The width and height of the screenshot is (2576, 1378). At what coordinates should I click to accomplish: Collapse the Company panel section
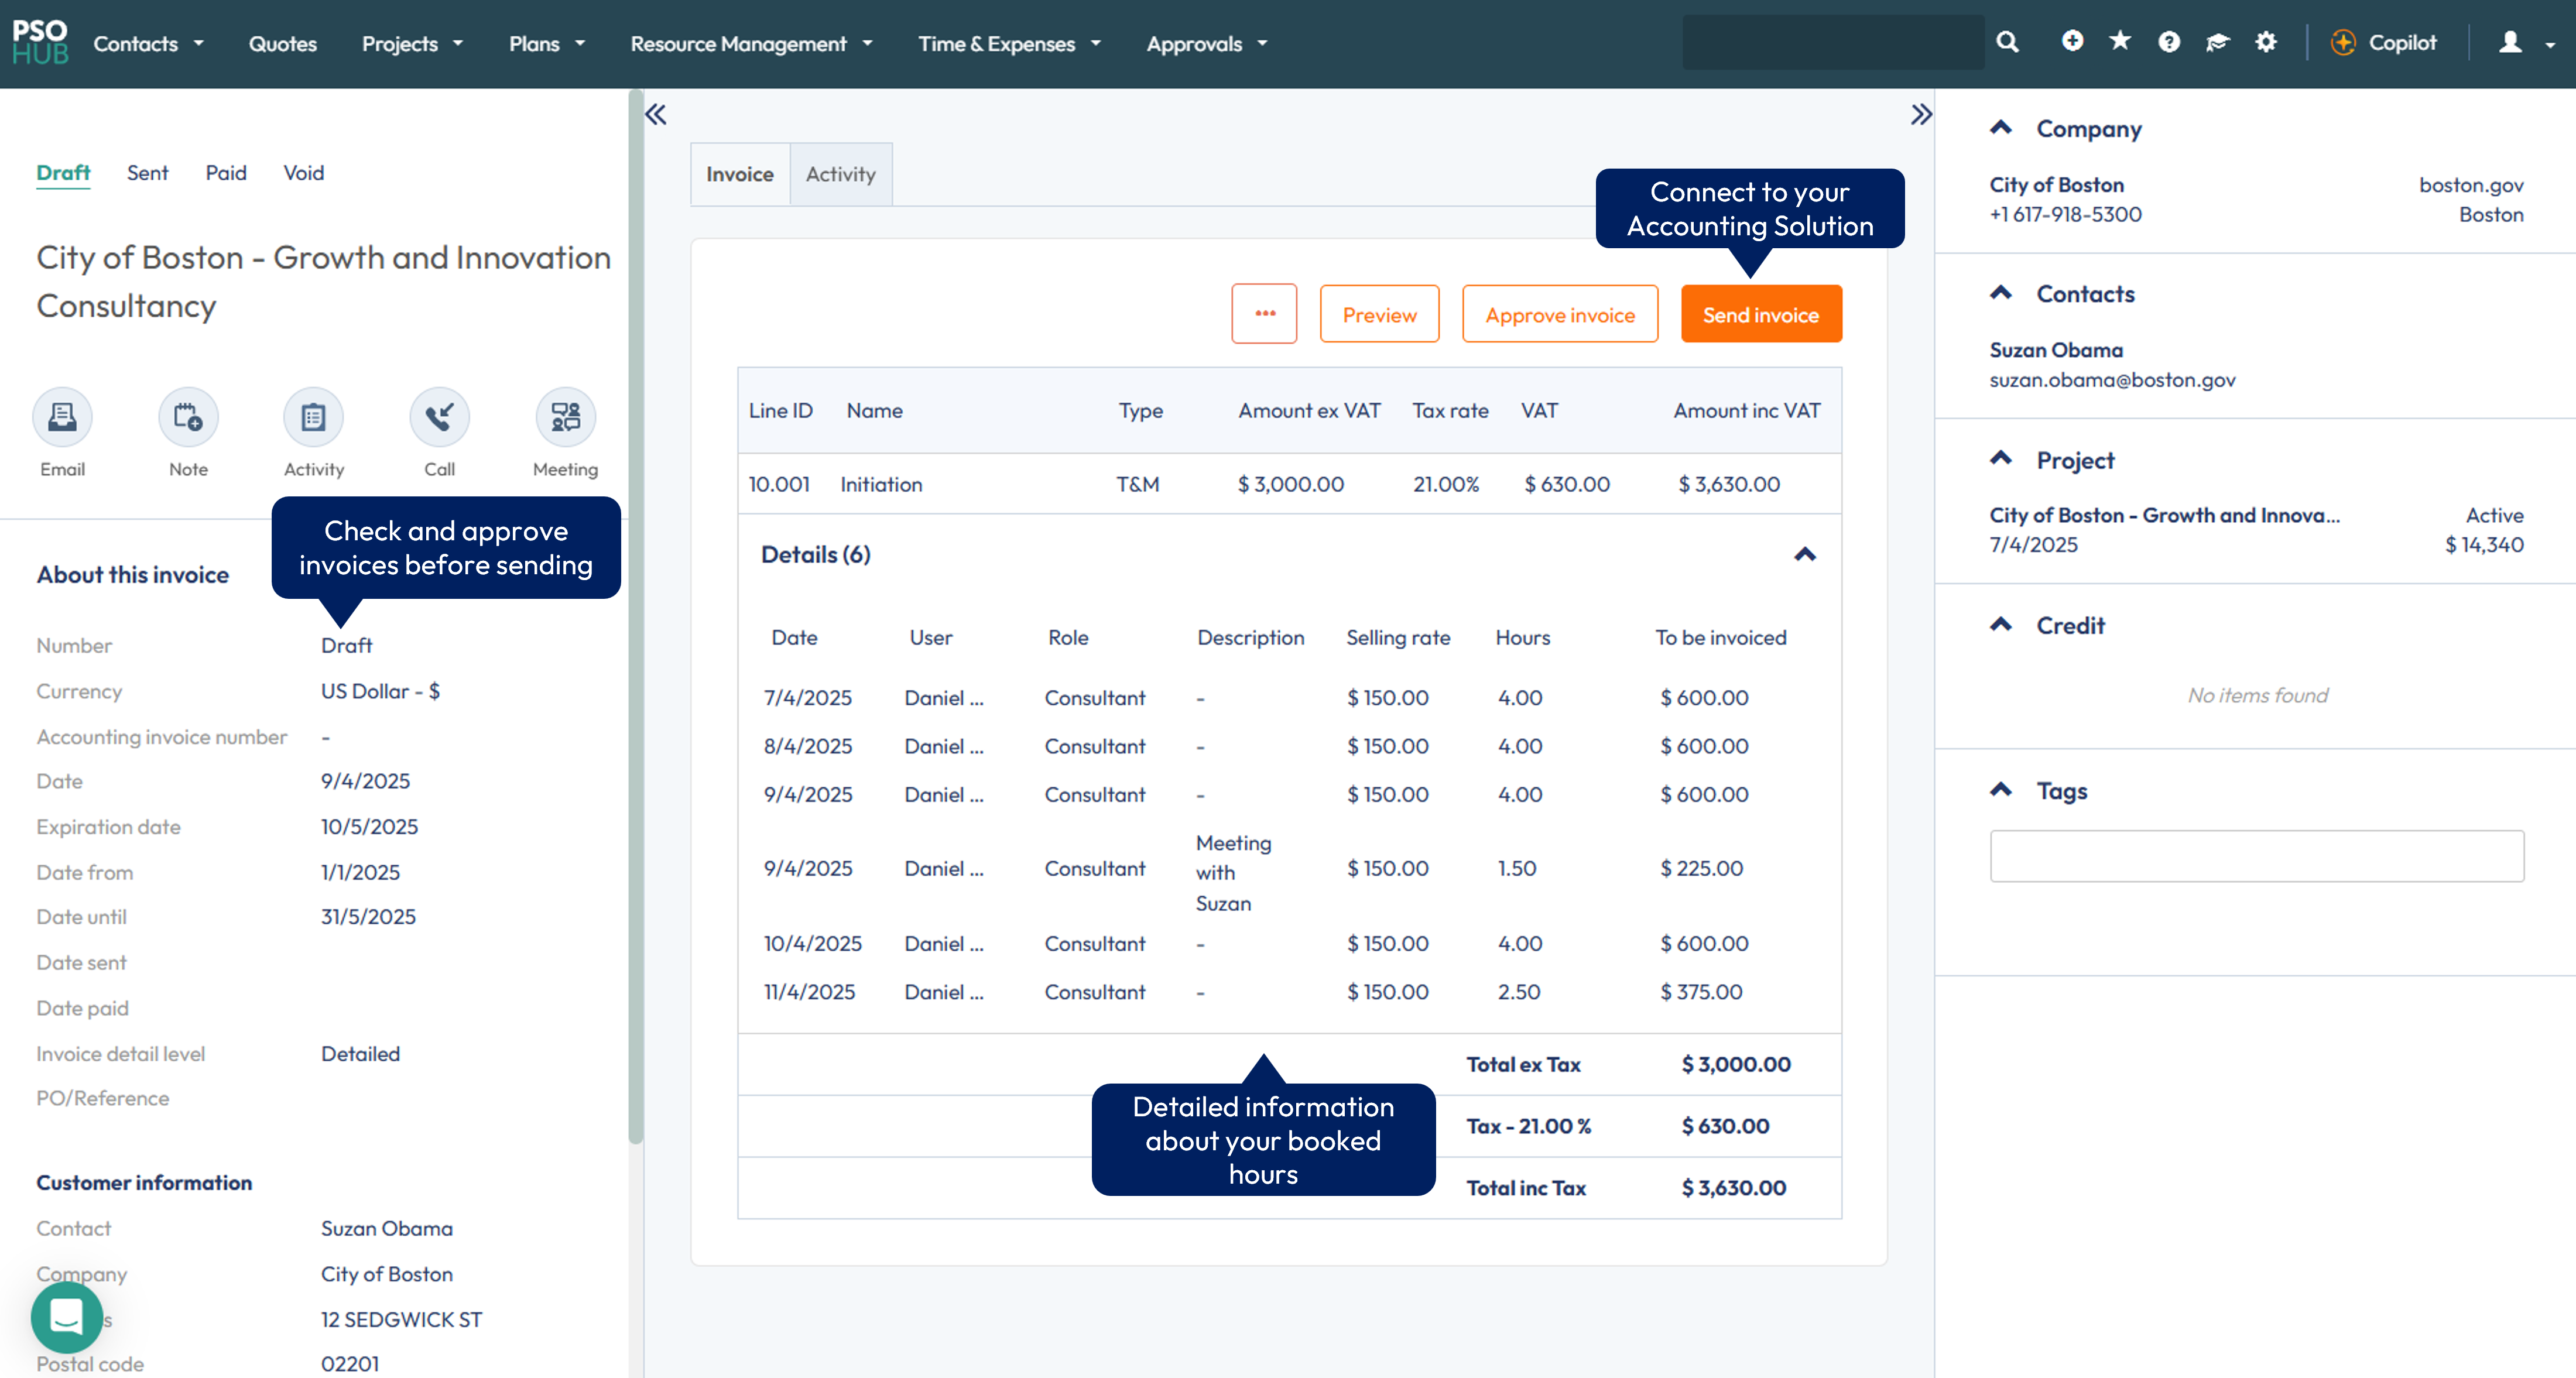[2001, 128]
